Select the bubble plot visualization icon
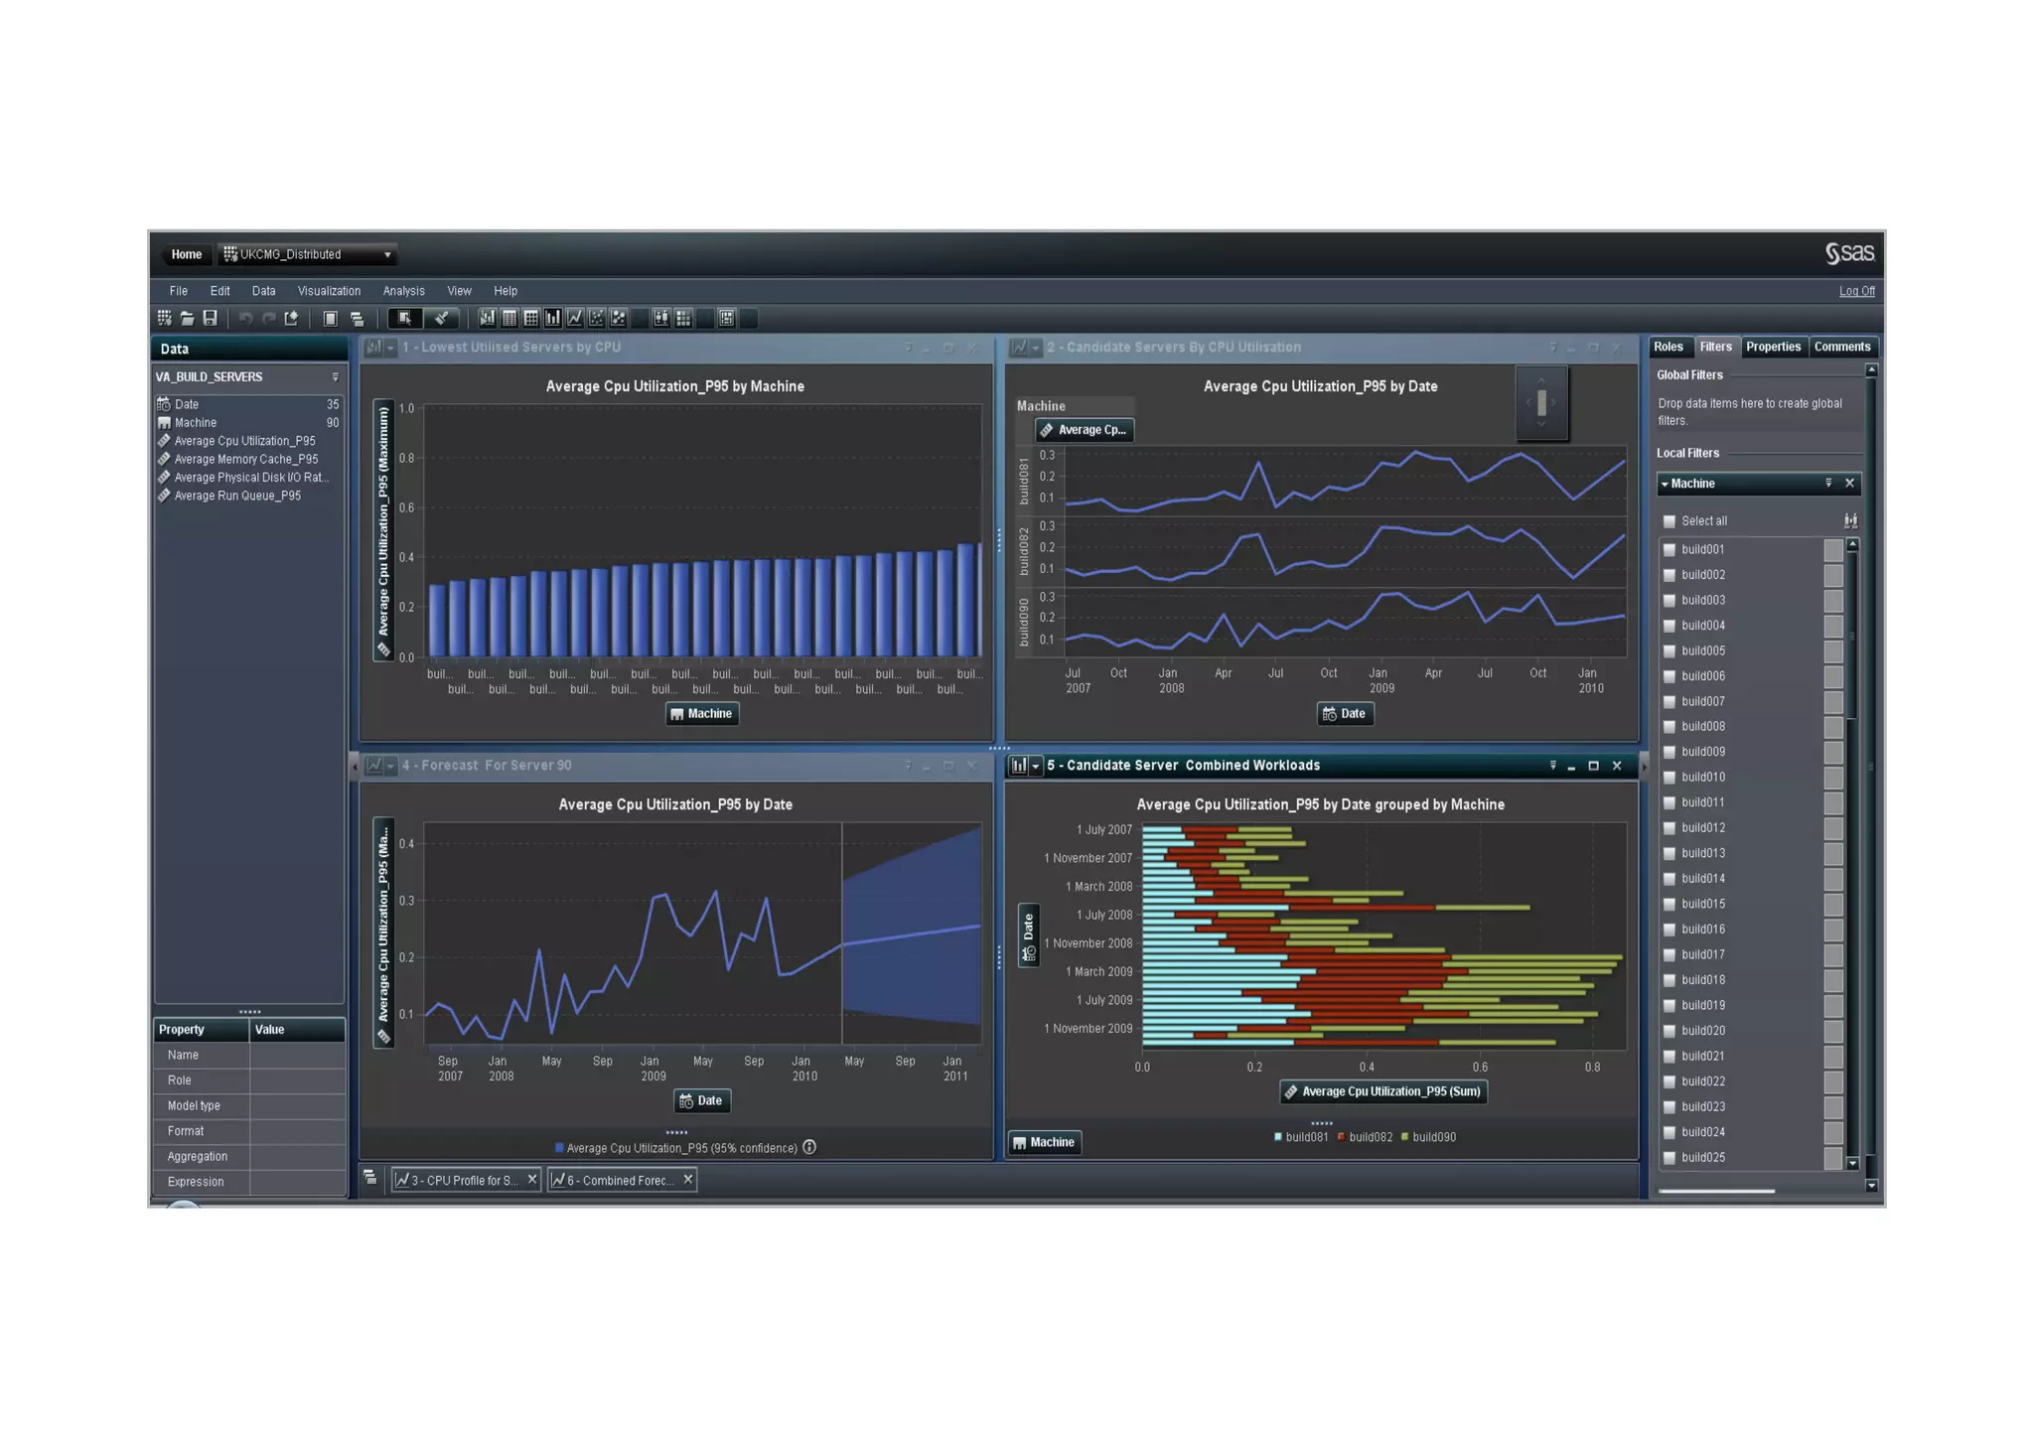 tap(619, 318)
